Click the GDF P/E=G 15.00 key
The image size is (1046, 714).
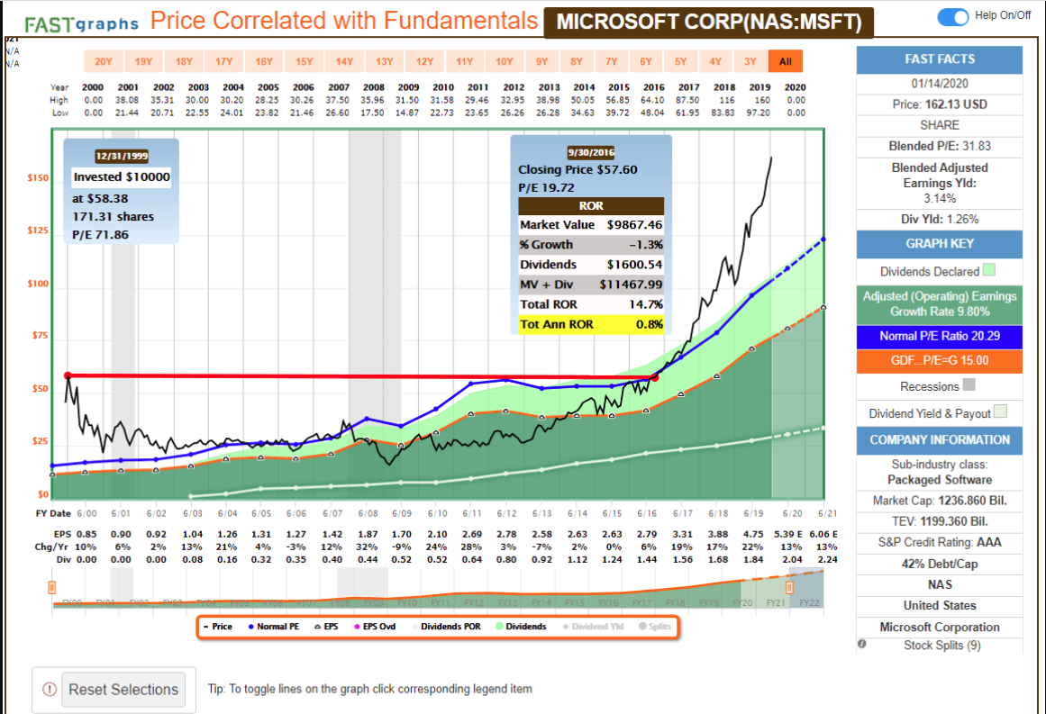(940, 361)
